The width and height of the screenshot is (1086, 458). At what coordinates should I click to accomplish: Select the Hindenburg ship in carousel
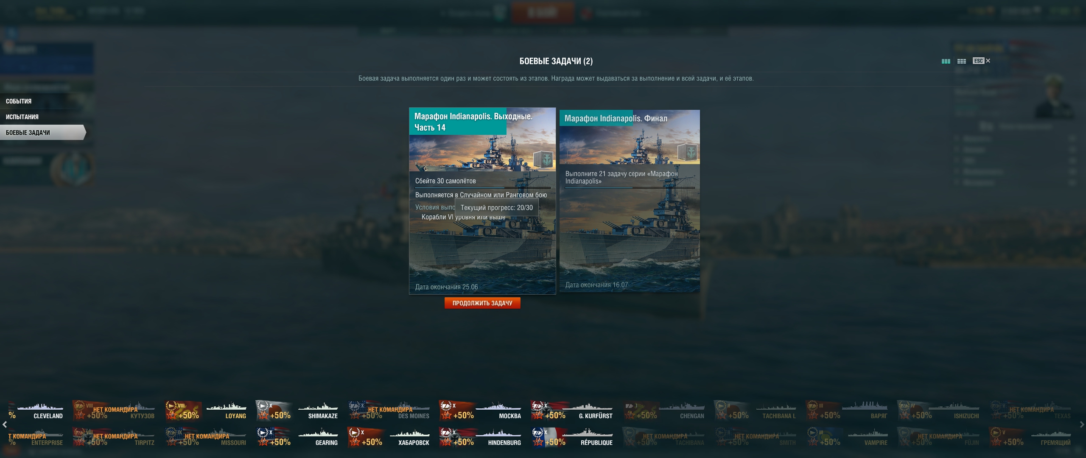coord(480,437)
